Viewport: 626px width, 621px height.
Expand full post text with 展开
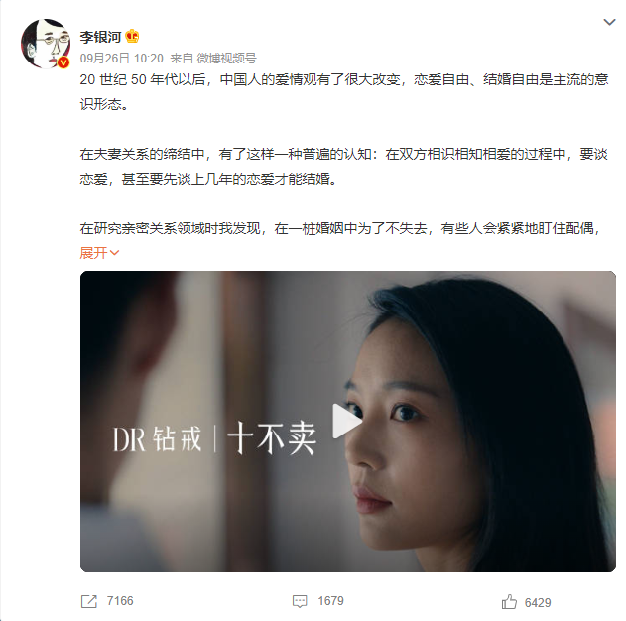point(94,253)
